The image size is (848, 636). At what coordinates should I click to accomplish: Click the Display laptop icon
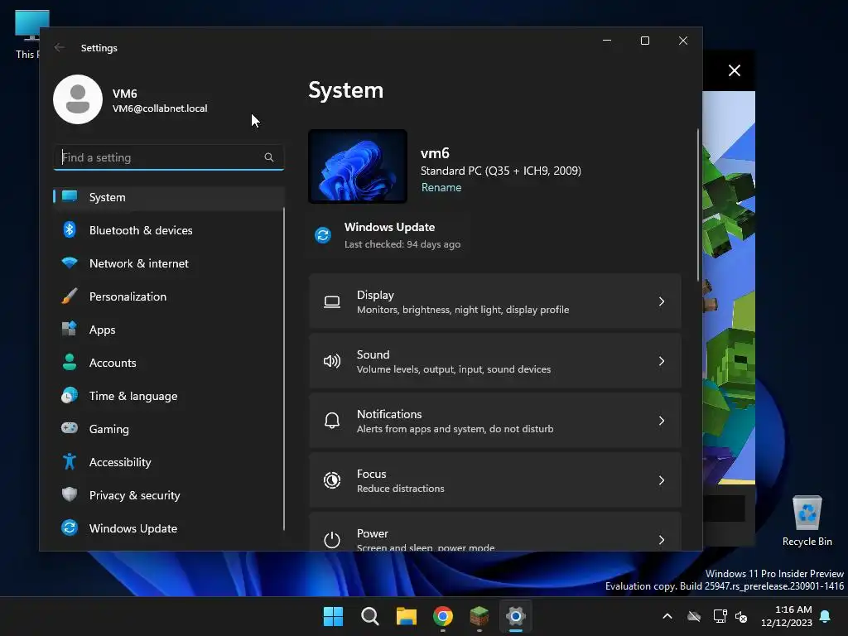[x=332, y=301]
